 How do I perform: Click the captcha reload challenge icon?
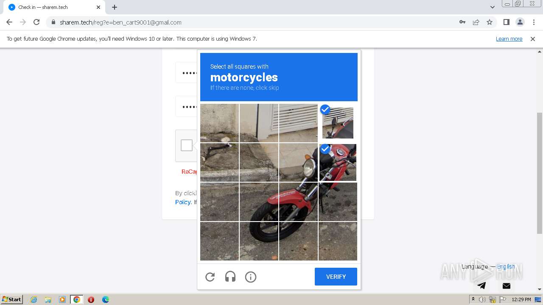210,277
